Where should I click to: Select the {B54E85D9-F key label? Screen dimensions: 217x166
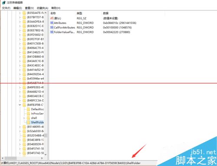[x=35, y=144]
